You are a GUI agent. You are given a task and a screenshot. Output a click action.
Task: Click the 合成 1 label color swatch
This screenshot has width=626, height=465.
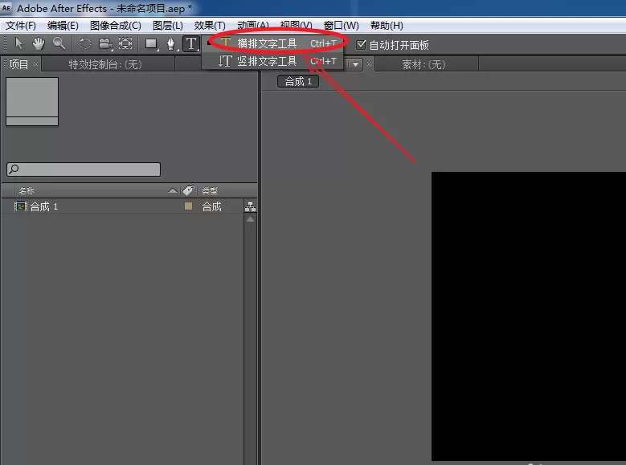click(188, 206)
